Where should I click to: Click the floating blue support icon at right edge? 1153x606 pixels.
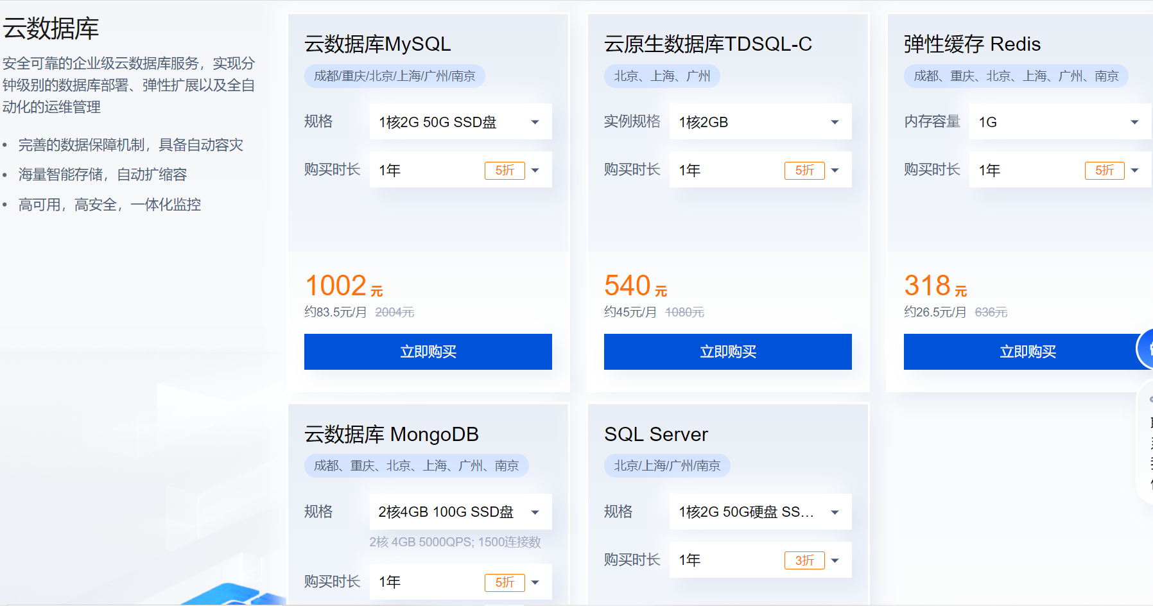(1145, 349)
